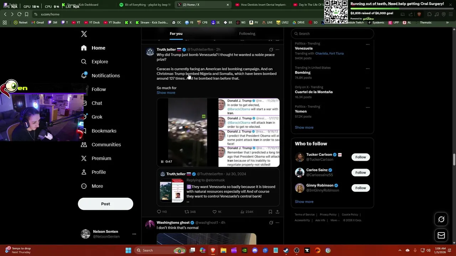Open the Trump tweets image in the post
This screenshot has height=256, width=456.
(x=249, y=133)
